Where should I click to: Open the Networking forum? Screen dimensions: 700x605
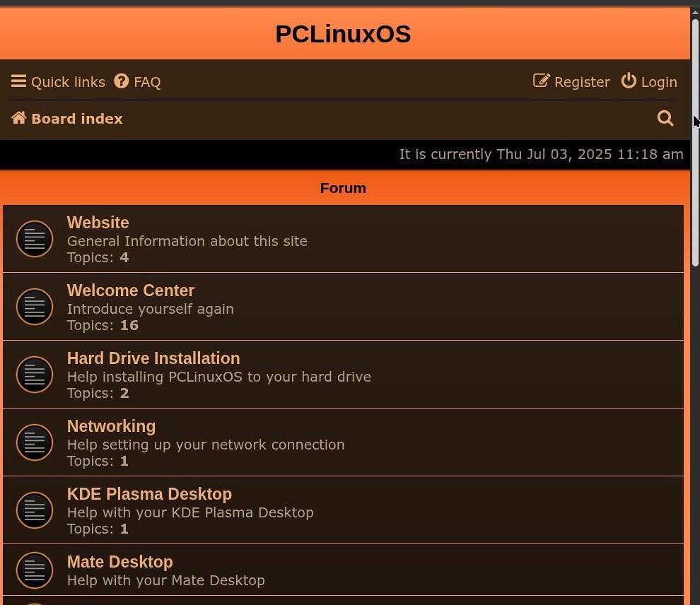point(111,426)
